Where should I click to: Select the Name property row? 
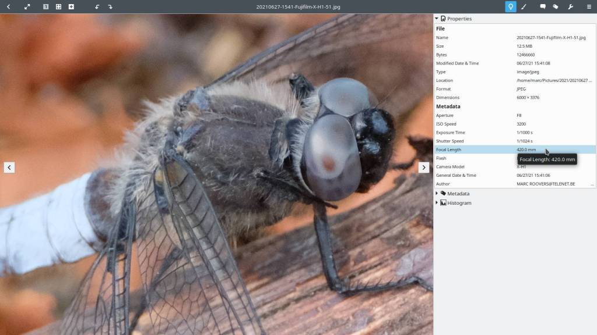click(x=515, y=38)
